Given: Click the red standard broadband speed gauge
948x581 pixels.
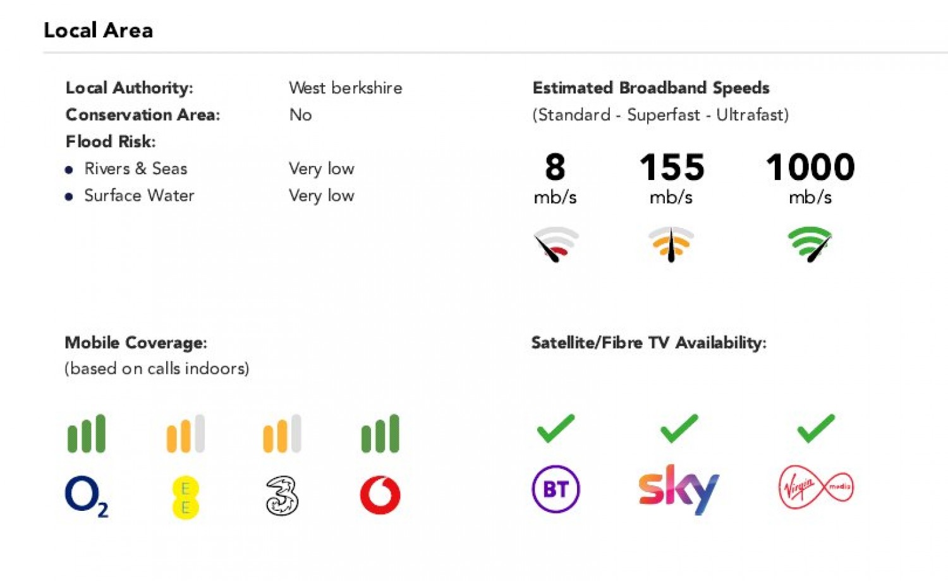Looking at the screenshot, I should [x=556, y=244].
